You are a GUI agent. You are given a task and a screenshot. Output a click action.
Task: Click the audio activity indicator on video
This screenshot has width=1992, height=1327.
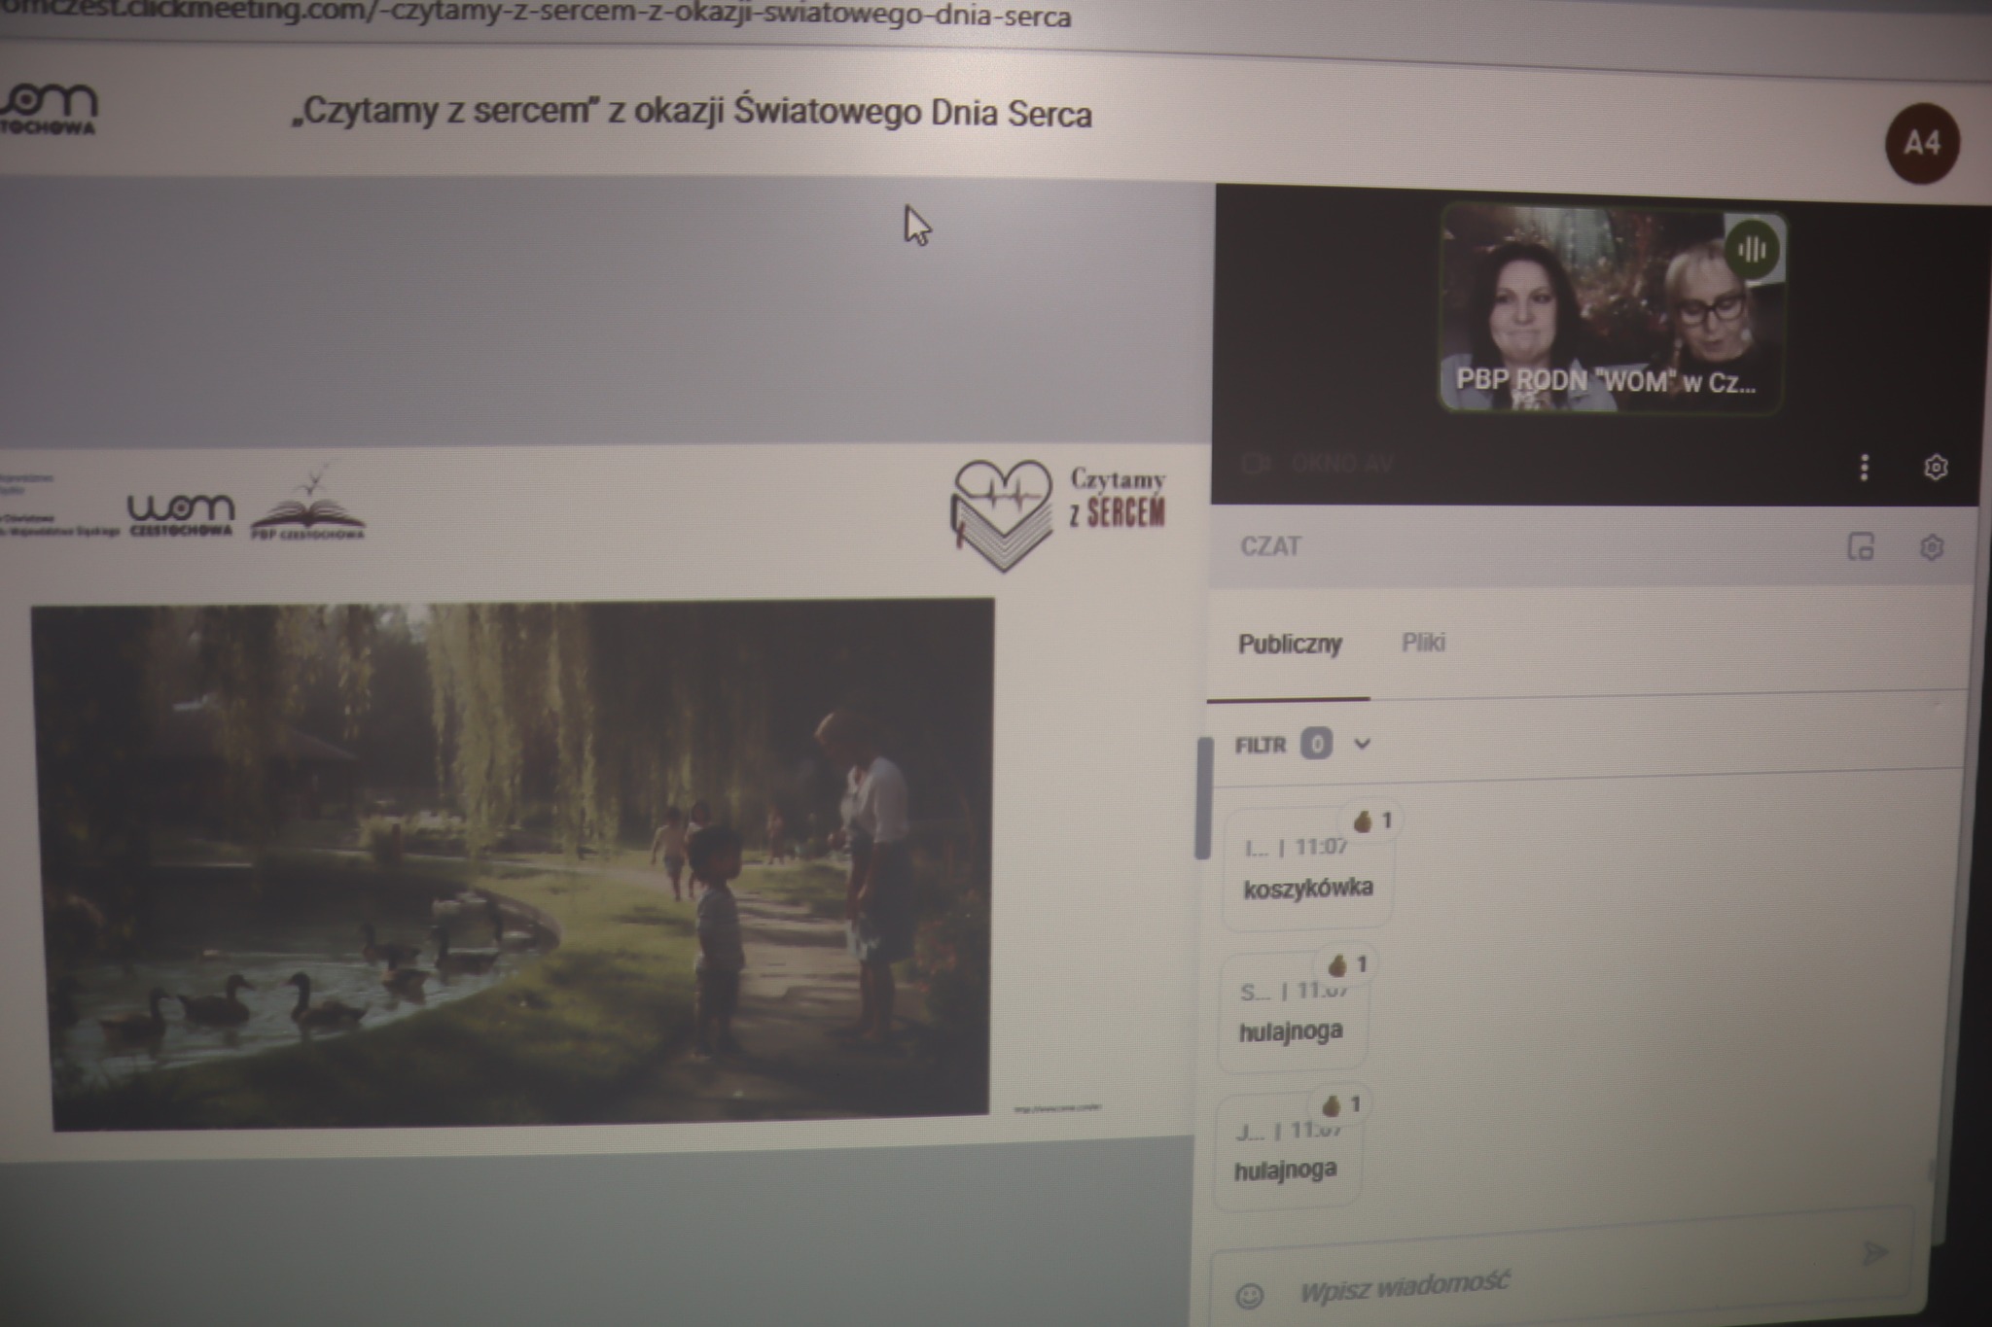coord(1751,251)
